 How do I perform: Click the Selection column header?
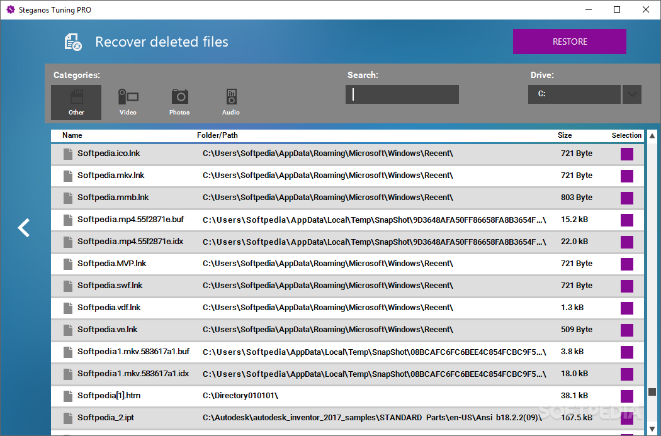click(x=626, y=135)
